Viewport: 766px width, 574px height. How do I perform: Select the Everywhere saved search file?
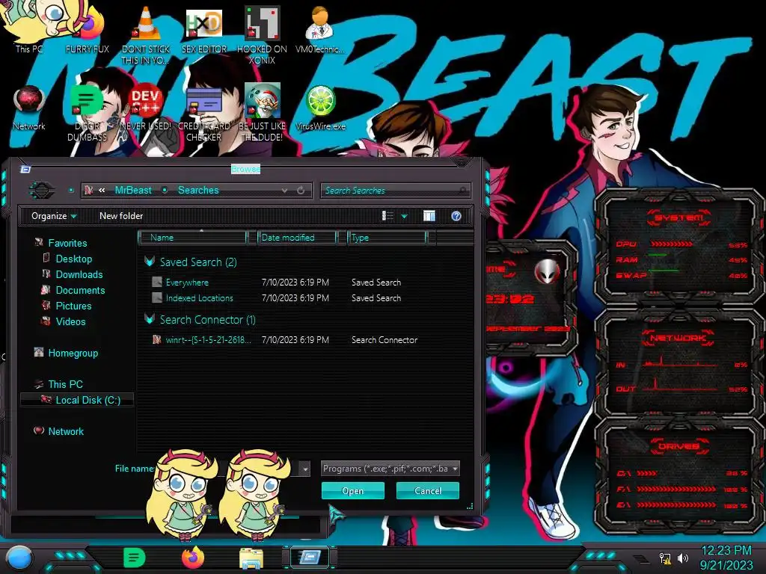[187, 282]
